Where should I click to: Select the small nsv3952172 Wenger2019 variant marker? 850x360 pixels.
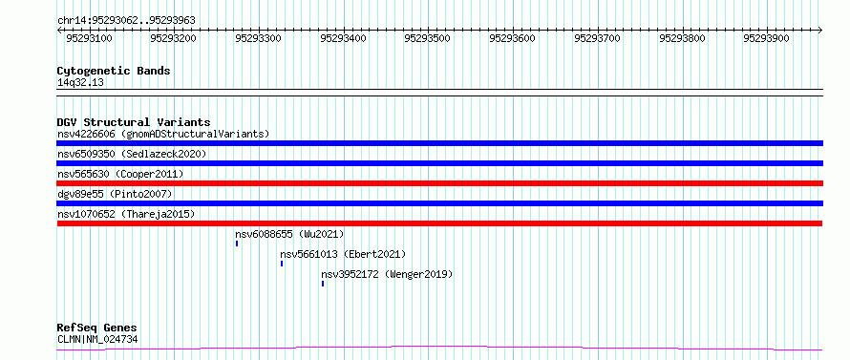pos(323,284)
